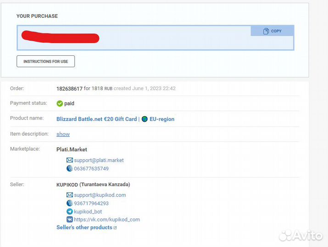
Task: Click the Telegram icon beside kupikod_bot
Action: click(70, 212)
